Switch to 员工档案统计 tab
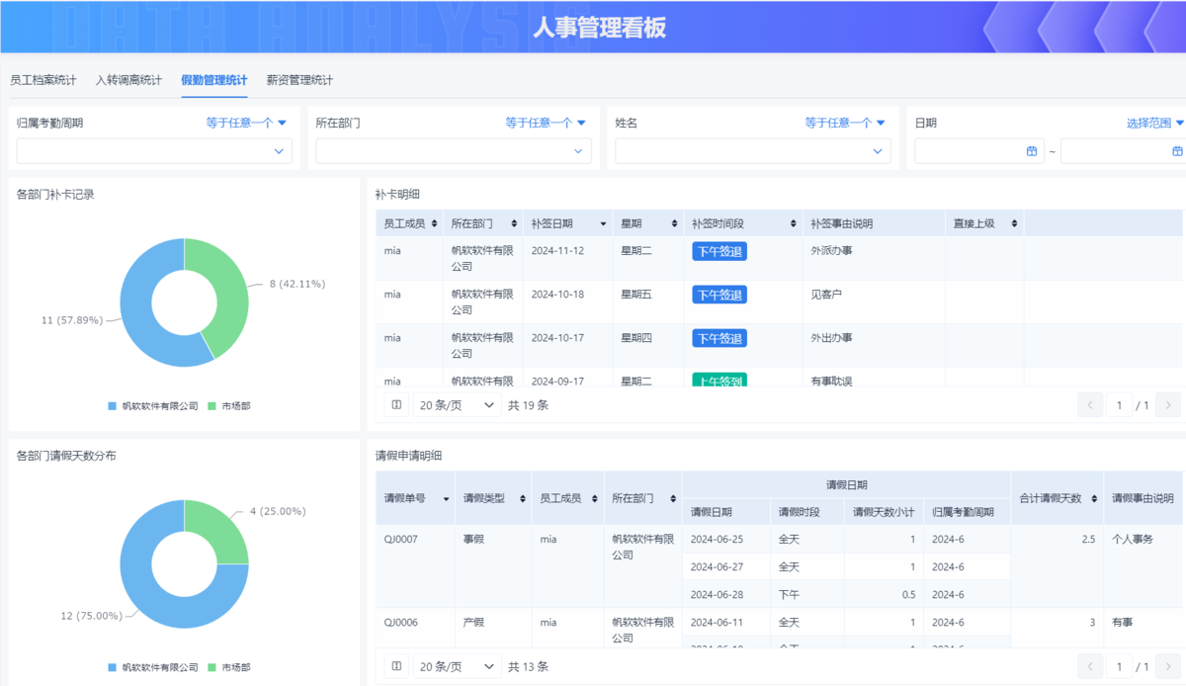Viewport: 1186px width, 686px height. 43,80
